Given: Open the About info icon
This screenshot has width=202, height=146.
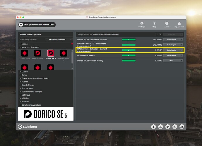Looking at the screenshot, I should point(167,23).
